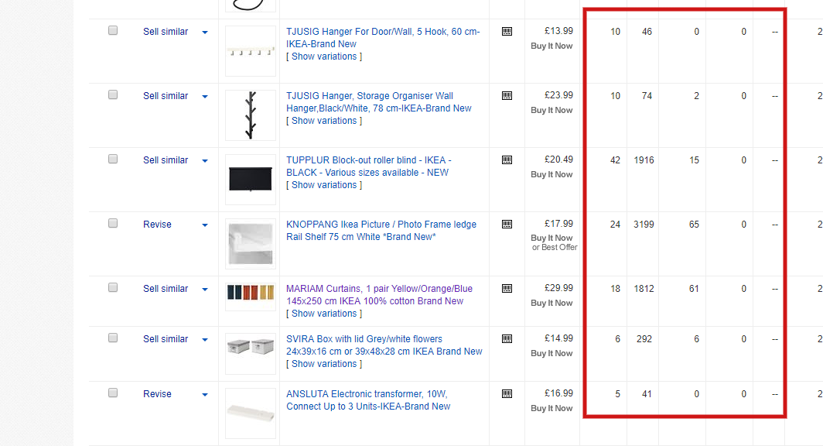The width and height of the screenshot is (823, 446).
Task: Select the KNOPPANG picture frame checkbox
Action: (112, 222)
